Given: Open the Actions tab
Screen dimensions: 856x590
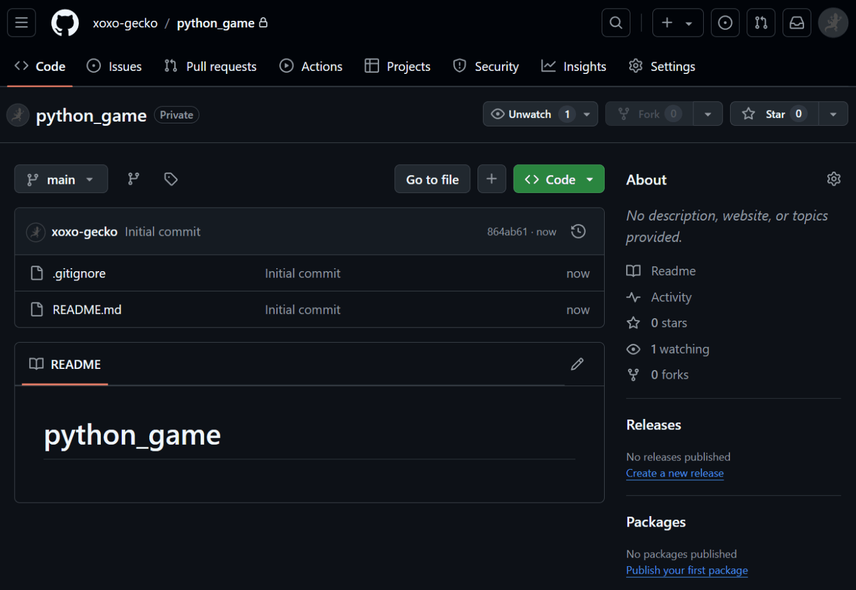Looking at the screenshot, I should (x=311, y=67).
